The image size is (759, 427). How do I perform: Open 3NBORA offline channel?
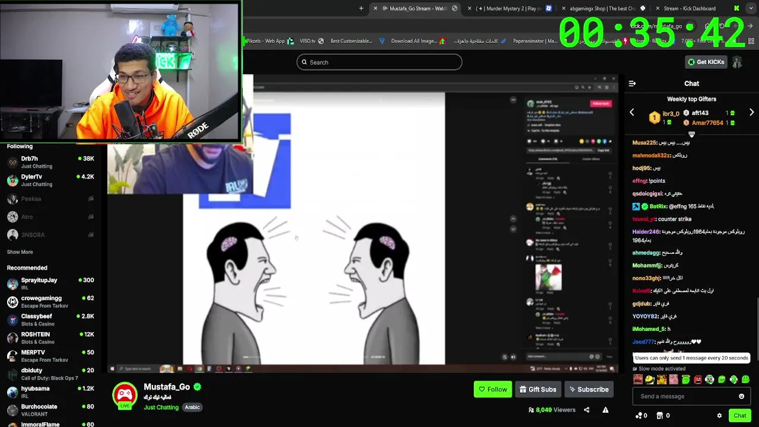click(50, 235)
